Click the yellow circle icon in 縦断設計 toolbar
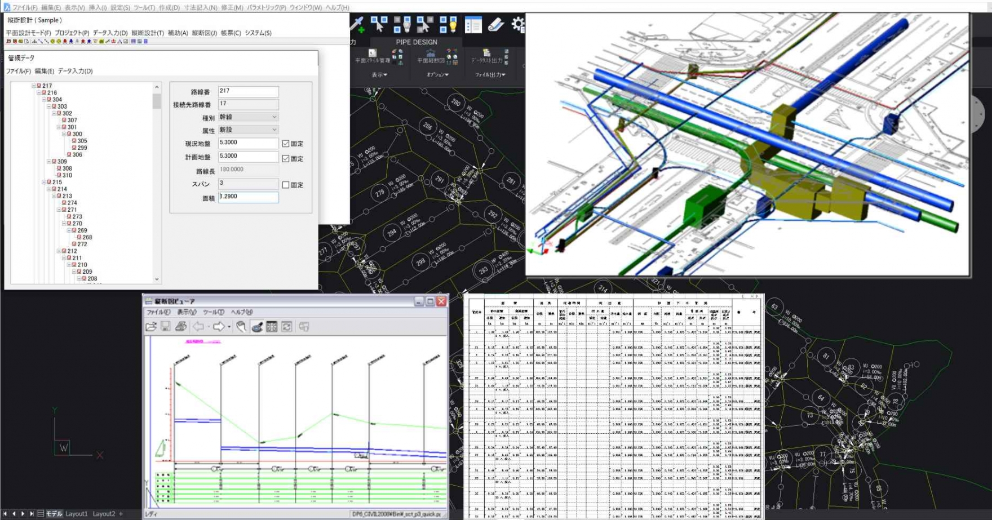 tap(52, 41)
